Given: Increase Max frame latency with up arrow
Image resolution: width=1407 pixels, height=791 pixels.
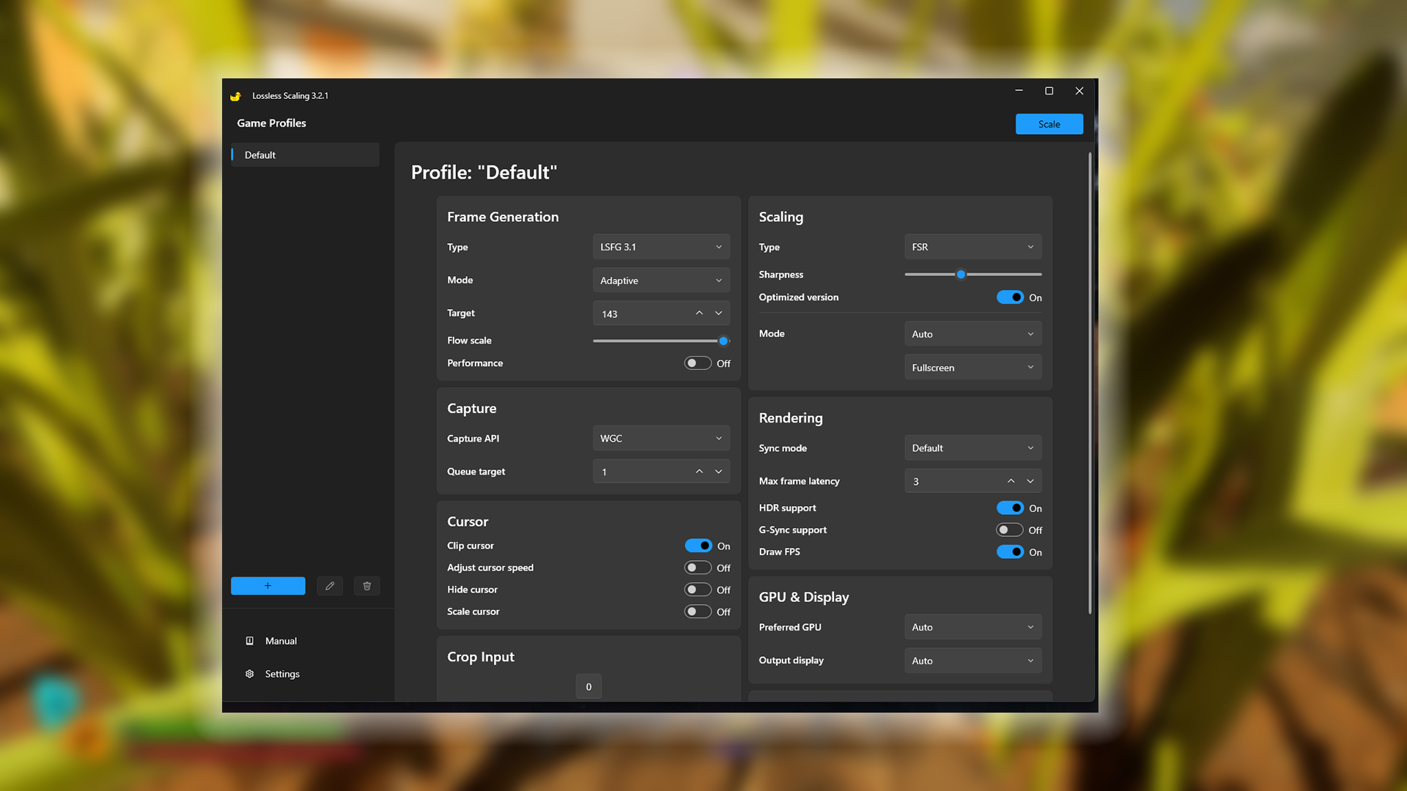Looking at the screenshot, I should pyautogui.click(x=1011, y=481).
